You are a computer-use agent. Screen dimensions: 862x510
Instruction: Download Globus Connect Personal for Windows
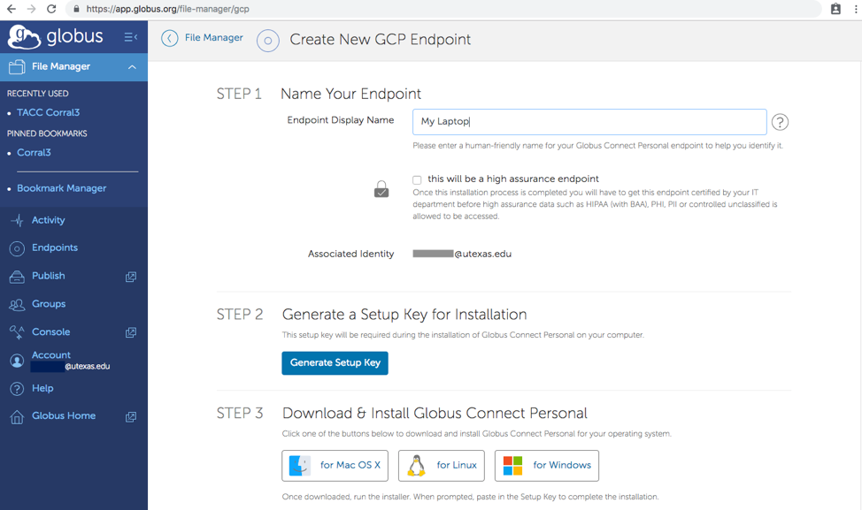click(547, 466)
